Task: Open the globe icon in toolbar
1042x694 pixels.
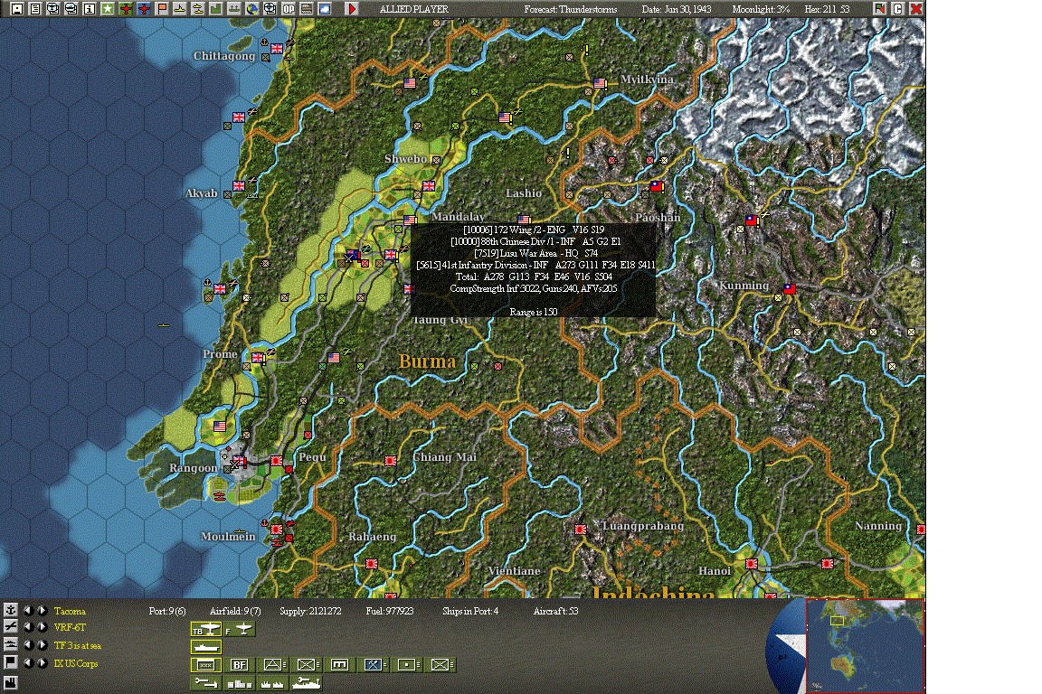Action: (x=251, y=9)
